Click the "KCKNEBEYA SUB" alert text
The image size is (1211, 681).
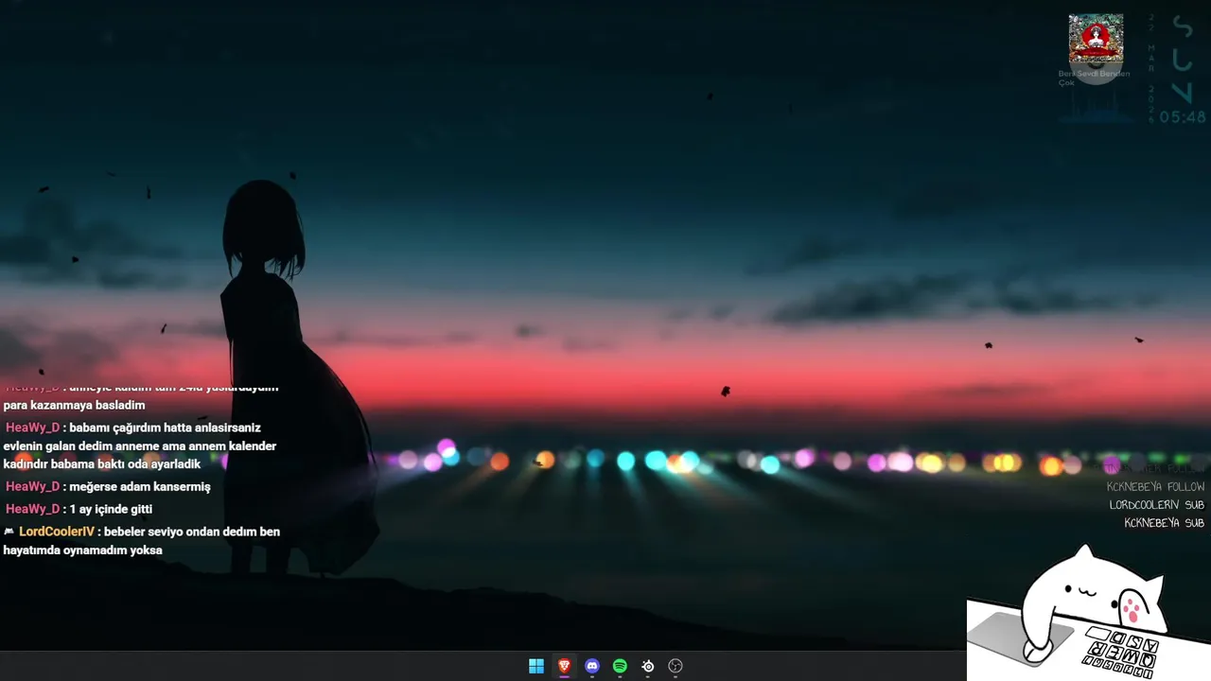tap(1164, 523)
